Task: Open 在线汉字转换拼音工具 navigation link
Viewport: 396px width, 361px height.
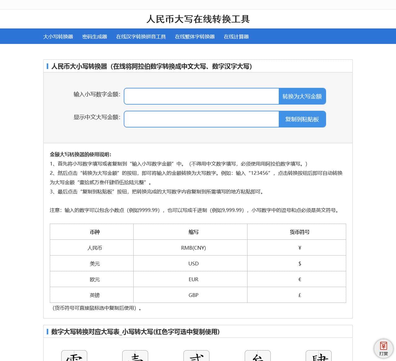Action: click(141, 37)
